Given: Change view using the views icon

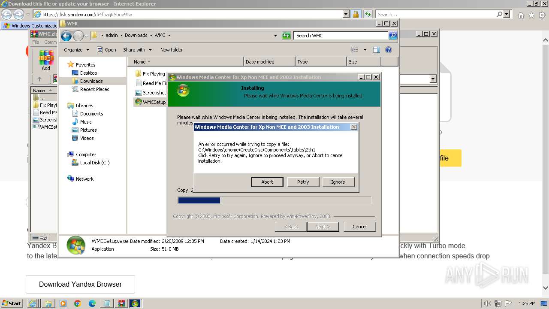Looking at the screenshot, I should (x=355, y=50).
